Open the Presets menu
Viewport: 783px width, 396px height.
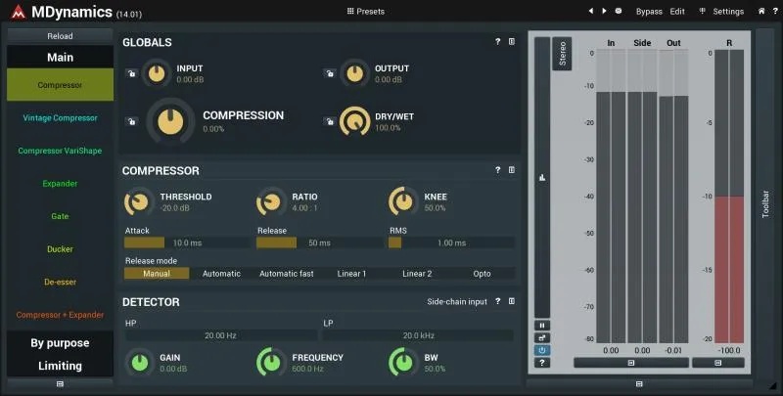(365, 11)
